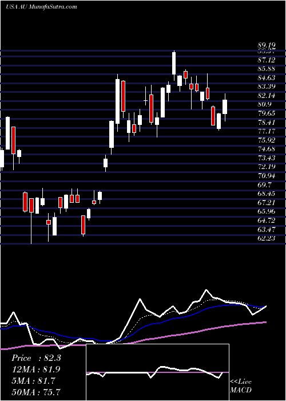Click the 83.39 price axis label
This screenshot has height=401, width=286.
click(x=266, y=87)
